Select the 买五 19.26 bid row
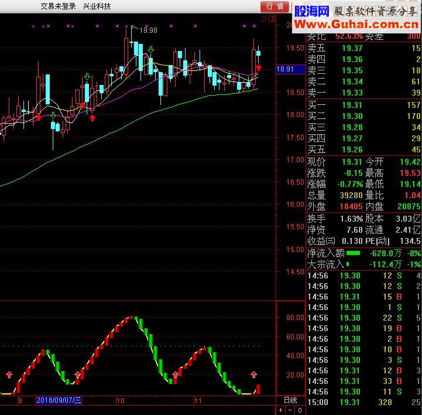This screenshot has height=415, width=422. pyautogui.click(x=364, y=149)
